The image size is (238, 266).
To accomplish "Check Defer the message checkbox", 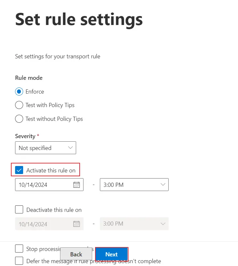I will 19,261.
